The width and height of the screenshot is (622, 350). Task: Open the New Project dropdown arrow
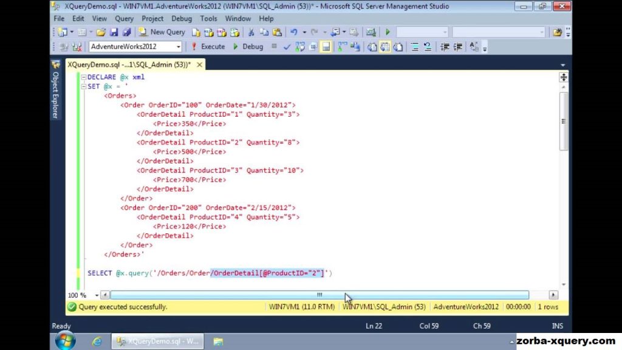(x=72, y=32)
